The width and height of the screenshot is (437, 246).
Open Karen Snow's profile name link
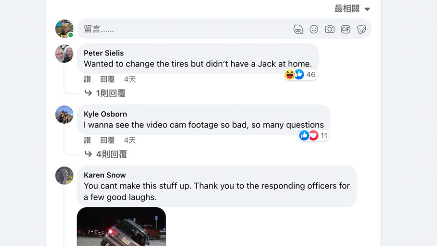coord(105,175)
